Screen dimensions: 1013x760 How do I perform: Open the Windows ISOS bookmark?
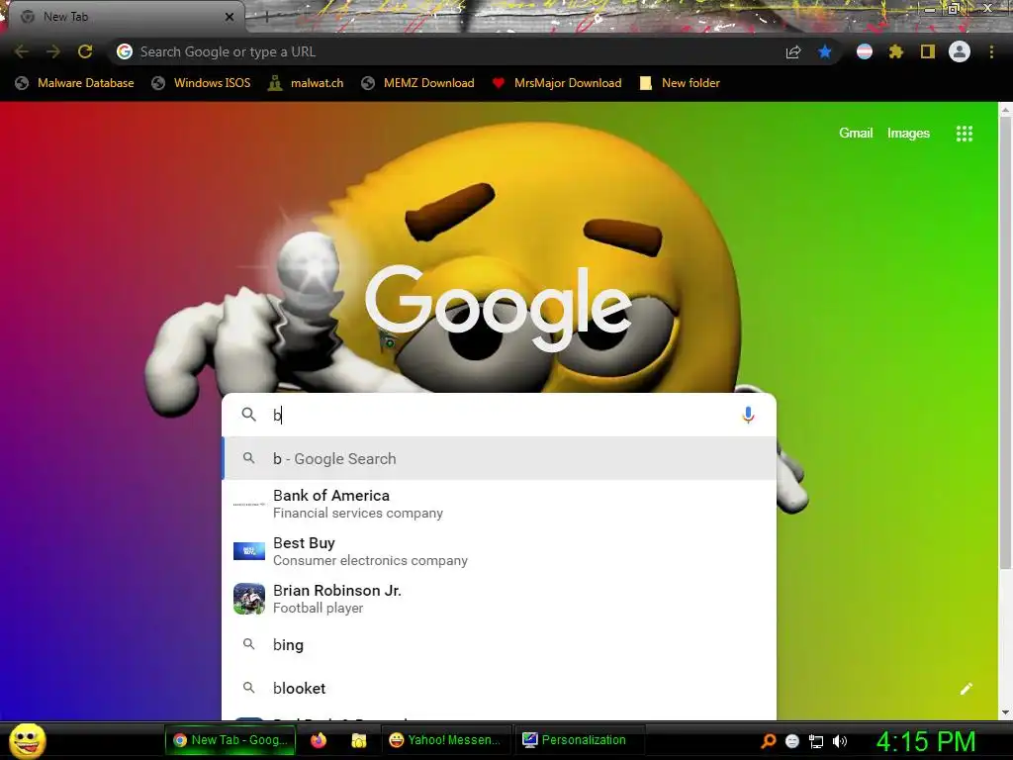201,83
